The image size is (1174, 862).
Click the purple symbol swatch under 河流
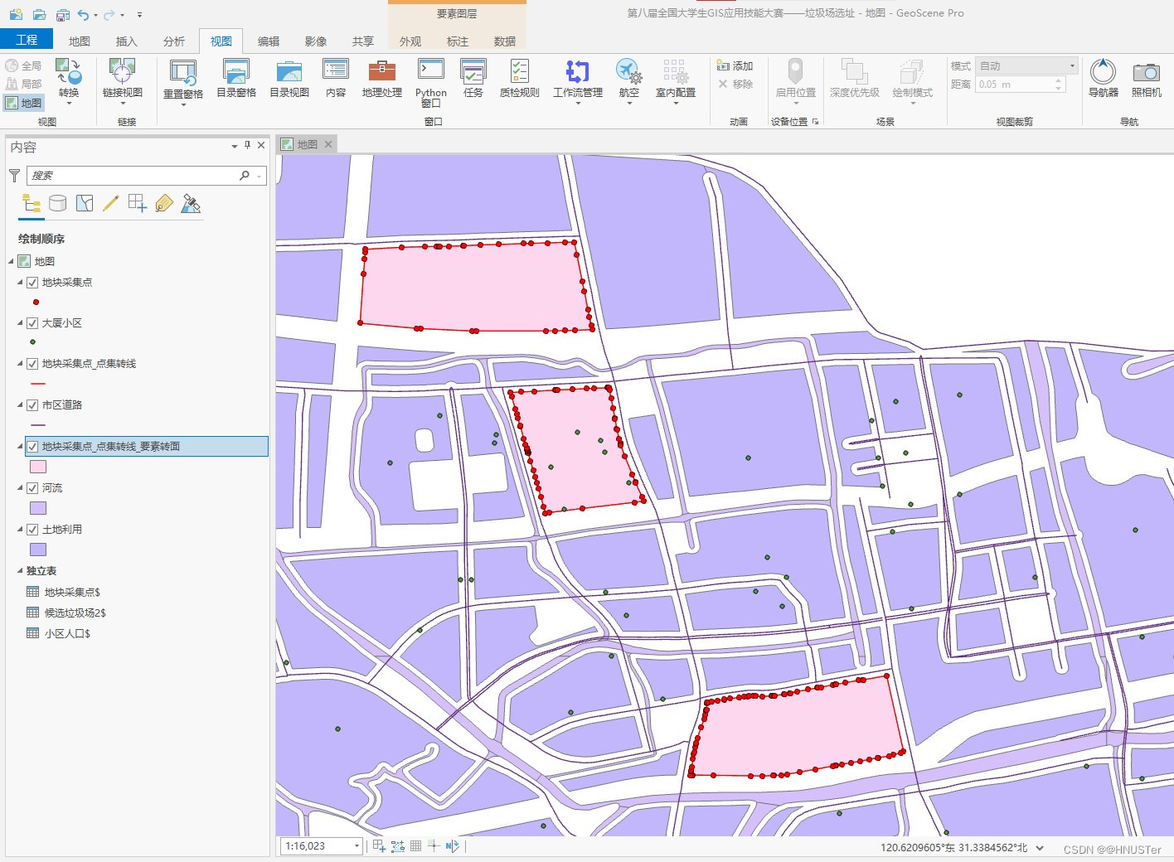pos(38,508)
